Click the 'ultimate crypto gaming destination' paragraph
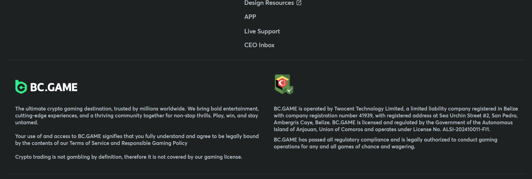Image resolution: width=532 pixels, height=179 pixels. [137, 115]
